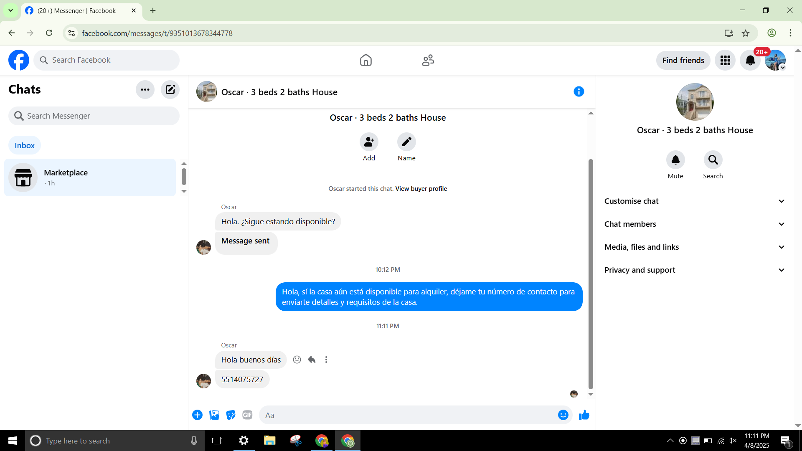Expand Chat members section
This screenshot has width=802, height=451.
coord(695,224)
